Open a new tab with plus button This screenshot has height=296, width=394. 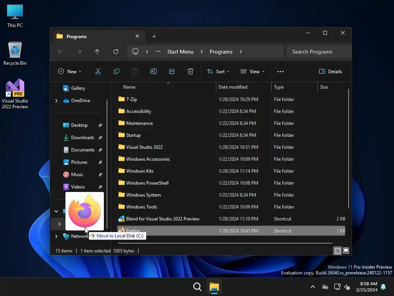(154, 37)
